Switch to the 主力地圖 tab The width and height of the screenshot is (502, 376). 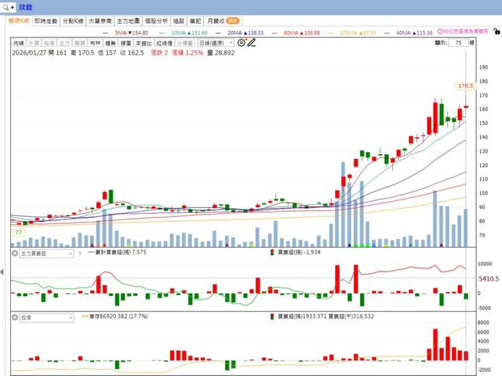[128, 21]
